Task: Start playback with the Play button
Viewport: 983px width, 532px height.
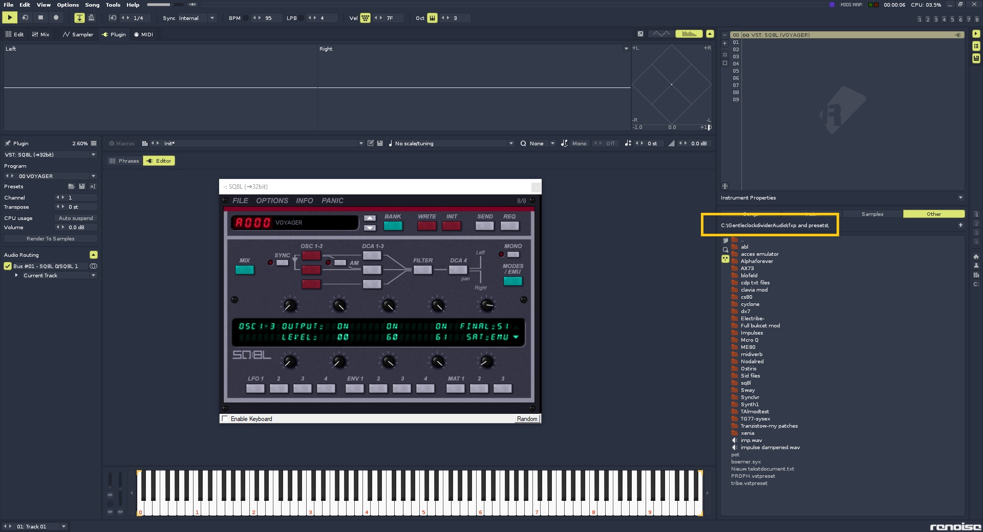Action: point(10,17)
